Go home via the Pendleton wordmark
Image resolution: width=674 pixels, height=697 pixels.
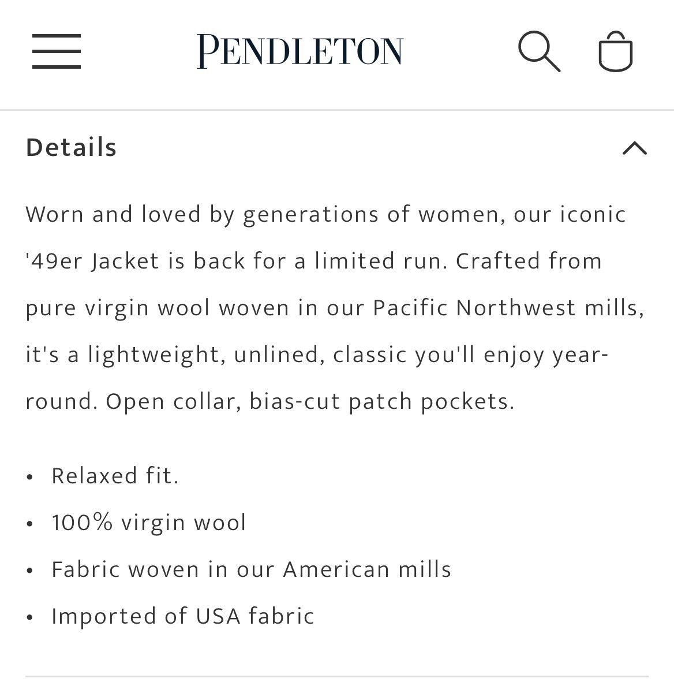[301, 50]
